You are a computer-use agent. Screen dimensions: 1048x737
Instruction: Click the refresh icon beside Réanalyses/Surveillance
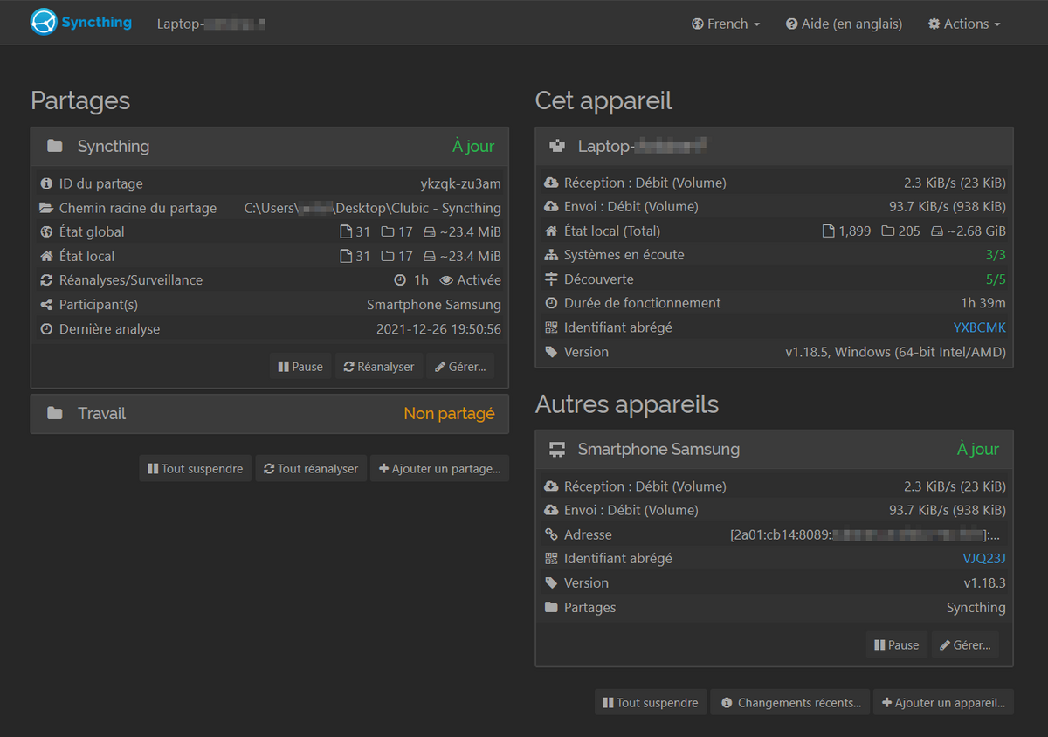tap(46, 280)
